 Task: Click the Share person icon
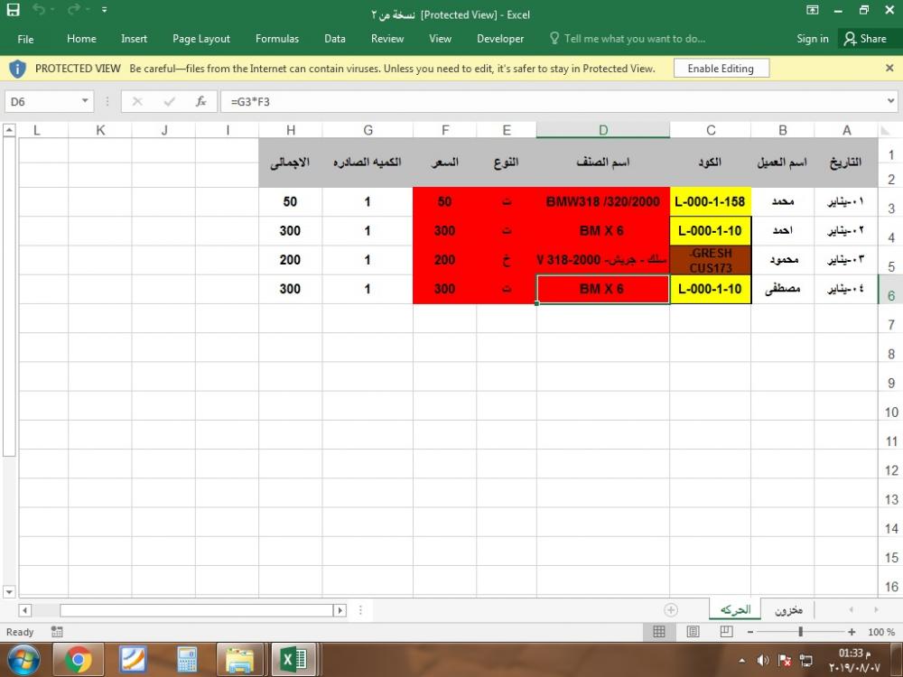pos(850,39)
